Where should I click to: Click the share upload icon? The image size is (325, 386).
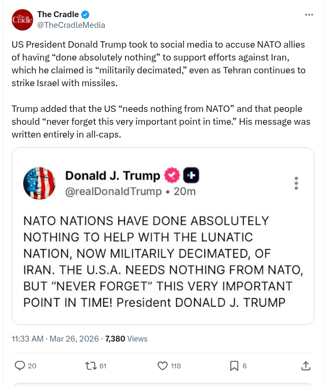point(306,366)
